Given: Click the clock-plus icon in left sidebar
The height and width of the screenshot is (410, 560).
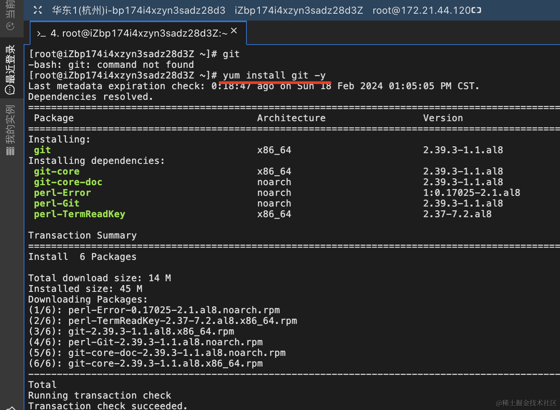Looking at the screenshot, I should pyautogui.click(x=11, y=26).
